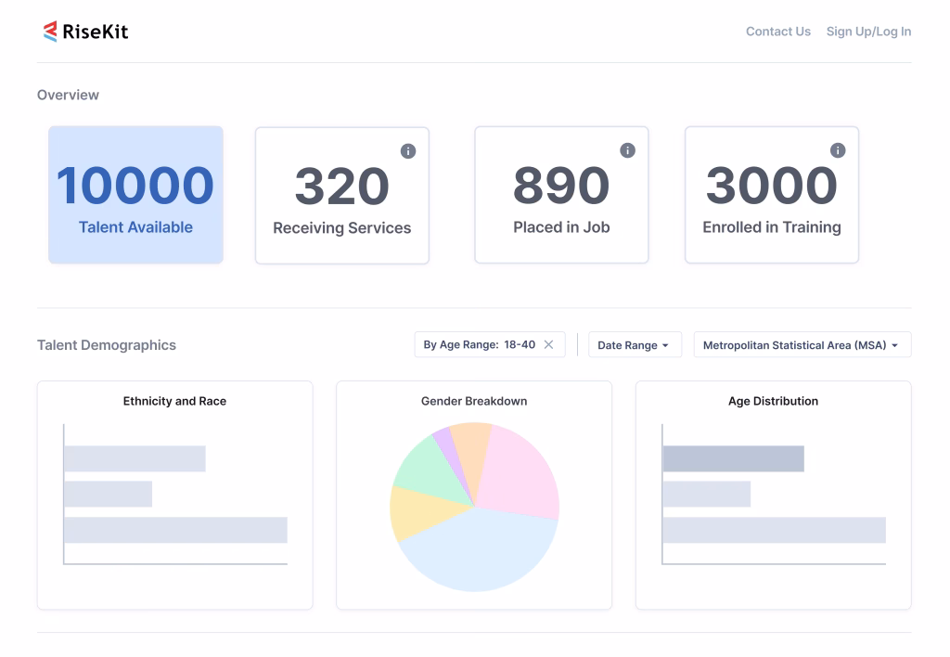Remove the By Age Range 18-40 filter
Image resolution: width=950 pixels, height=657 pixels.
pos(548,345)
